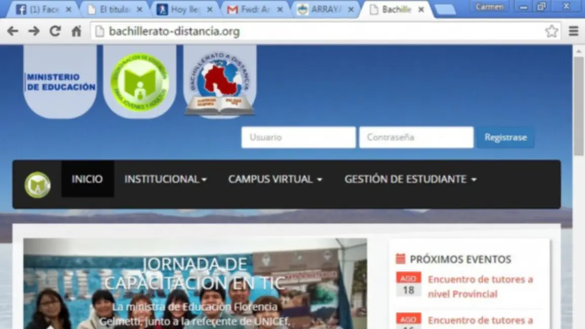Expand the Institucional dropdown menu
585x329 pixels.
click(166, 179)
